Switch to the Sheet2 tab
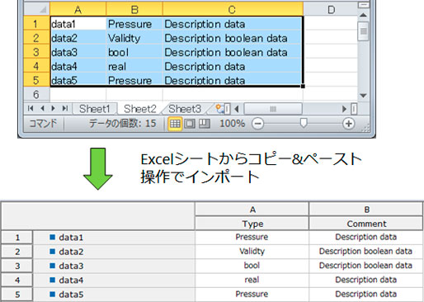The image size is (424, 302). point(140,109)
